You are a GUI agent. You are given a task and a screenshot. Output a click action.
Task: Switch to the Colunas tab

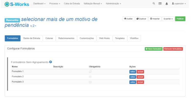tap(49, 38)
